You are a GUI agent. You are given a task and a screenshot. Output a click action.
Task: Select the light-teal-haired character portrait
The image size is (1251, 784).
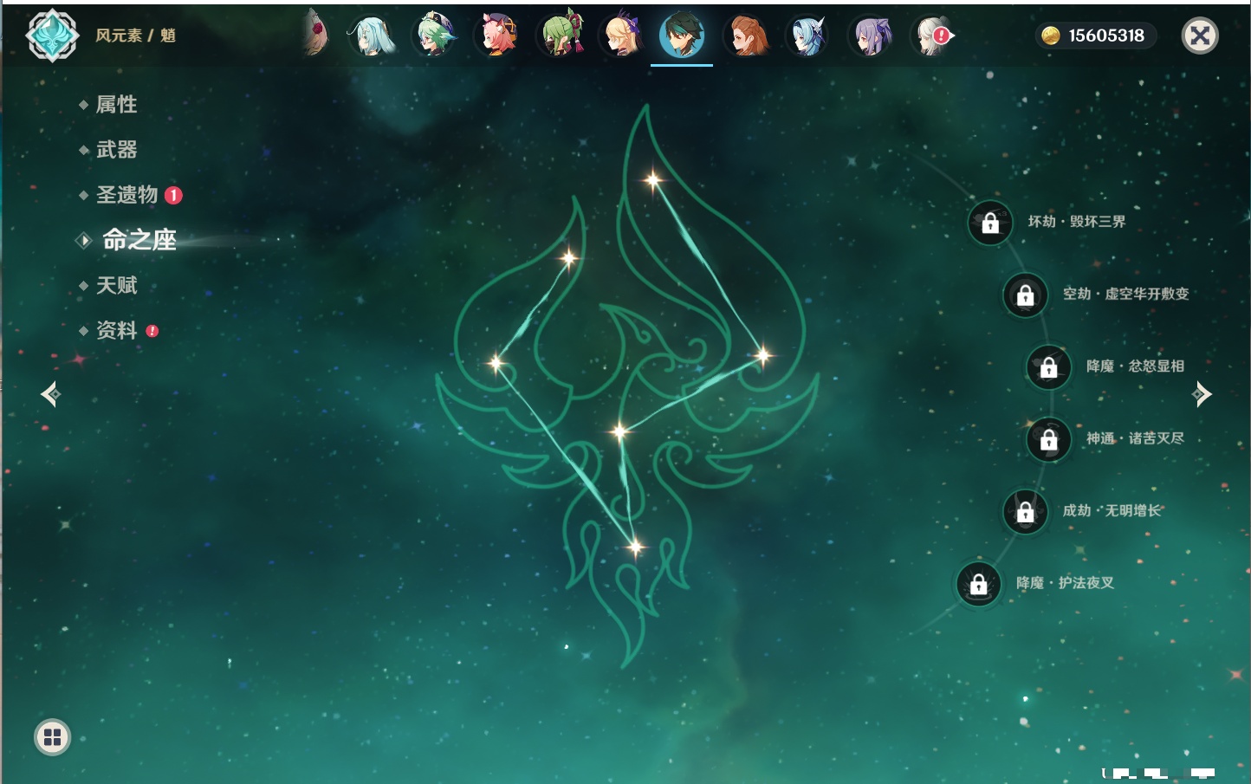click(x=373, y=36)
